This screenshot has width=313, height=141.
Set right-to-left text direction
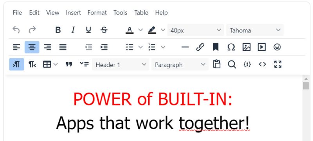pyautogui.click(x=32, y=64)
